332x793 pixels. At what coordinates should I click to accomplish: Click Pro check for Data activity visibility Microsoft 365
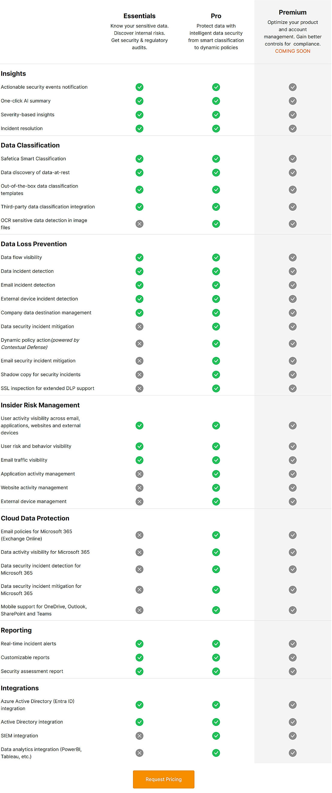[216, 552]
